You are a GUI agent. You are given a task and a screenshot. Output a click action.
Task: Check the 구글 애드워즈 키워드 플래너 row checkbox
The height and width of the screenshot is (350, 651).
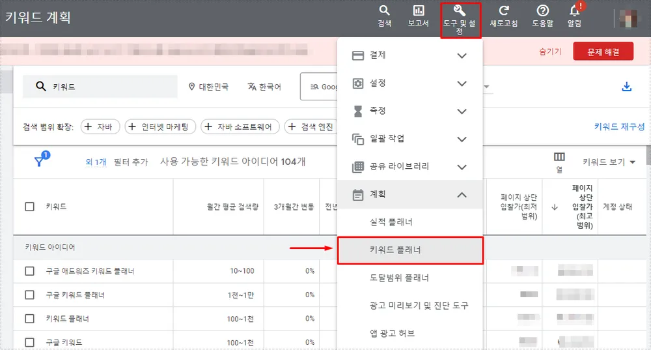coord(29,271)
